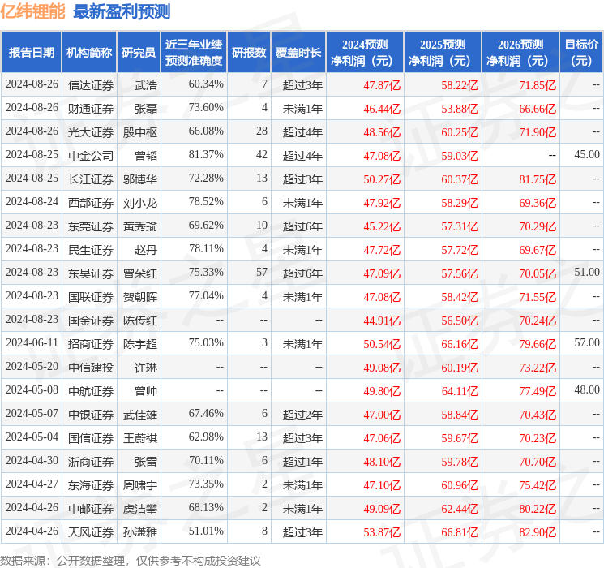Click the 2026预测净利润 column header
The image size is (604, 568).
pos(520,53)
